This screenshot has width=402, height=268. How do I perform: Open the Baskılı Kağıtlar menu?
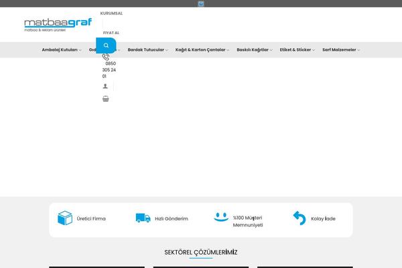coord(253,50)
